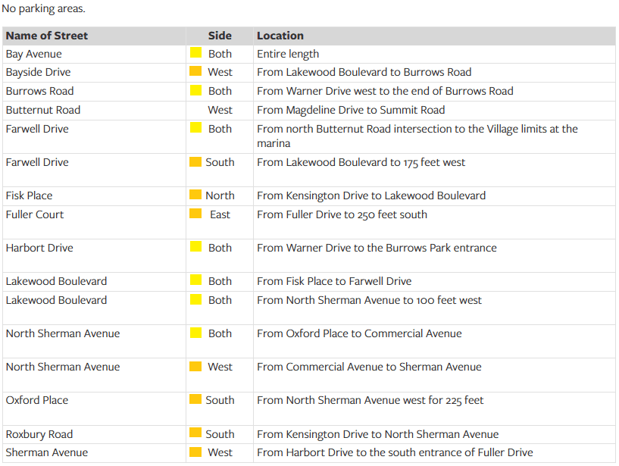This screenshot has width=619, height=466.
Task: Select the 'Butternut Road' street name cell
Action: coord(43,110)
